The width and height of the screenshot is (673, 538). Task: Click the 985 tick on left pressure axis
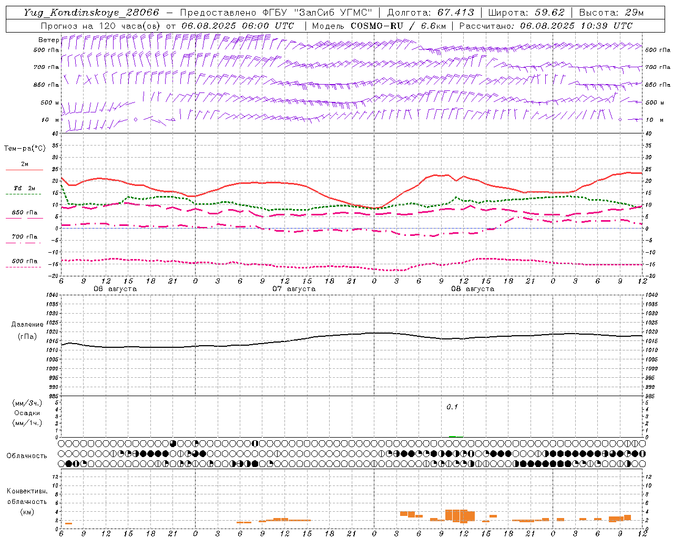53,396
